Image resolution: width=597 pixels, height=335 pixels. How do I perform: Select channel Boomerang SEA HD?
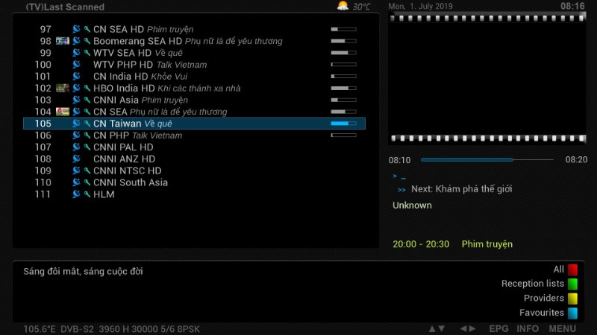(x=194, y=41)
